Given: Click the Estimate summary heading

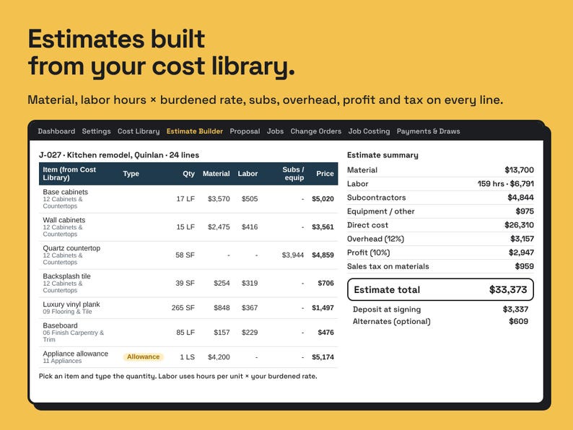Looking at the screenshot, I should 382,155.
